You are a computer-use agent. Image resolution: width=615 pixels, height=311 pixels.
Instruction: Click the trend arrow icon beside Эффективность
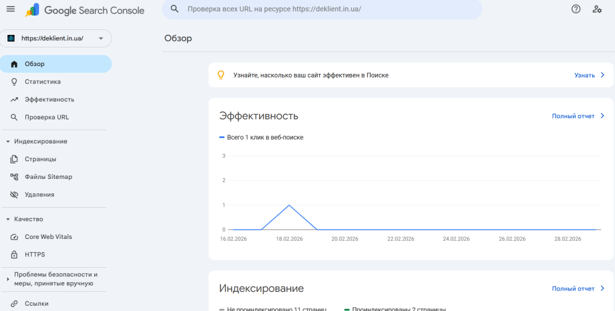click(x=14, y=100)
